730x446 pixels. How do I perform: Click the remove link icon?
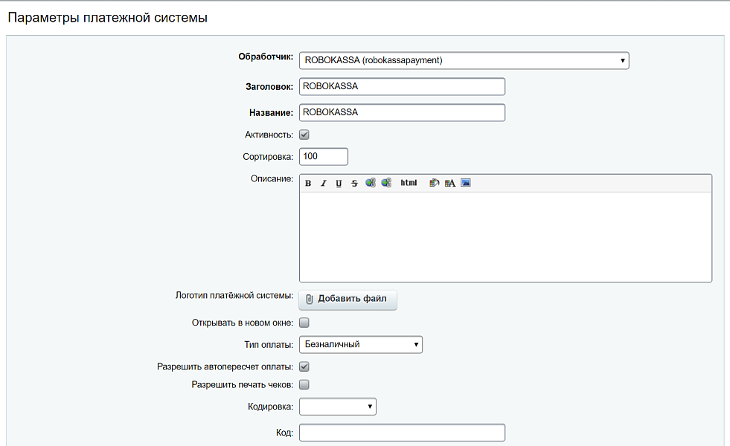[386, 183]
